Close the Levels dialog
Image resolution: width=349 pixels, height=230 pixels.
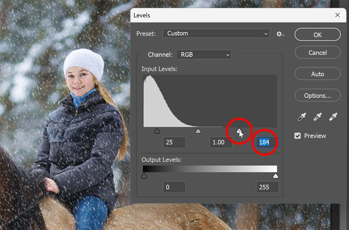tap(337, 15)
